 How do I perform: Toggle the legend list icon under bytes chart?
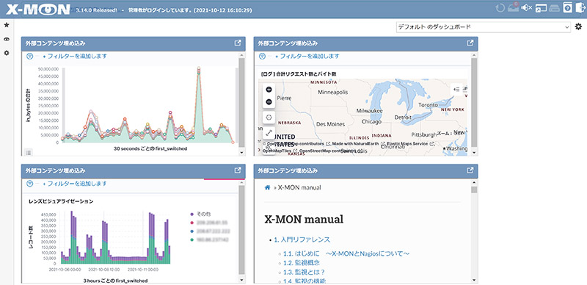(28, 152)
